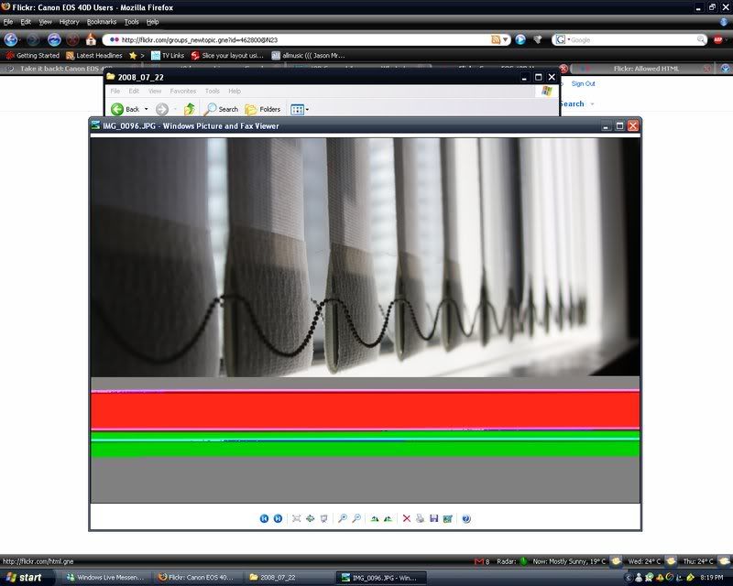Image resolution: width=733 pixels, height=586 pixels.
Task: Click Firefox Reload button
Action: 54,39
